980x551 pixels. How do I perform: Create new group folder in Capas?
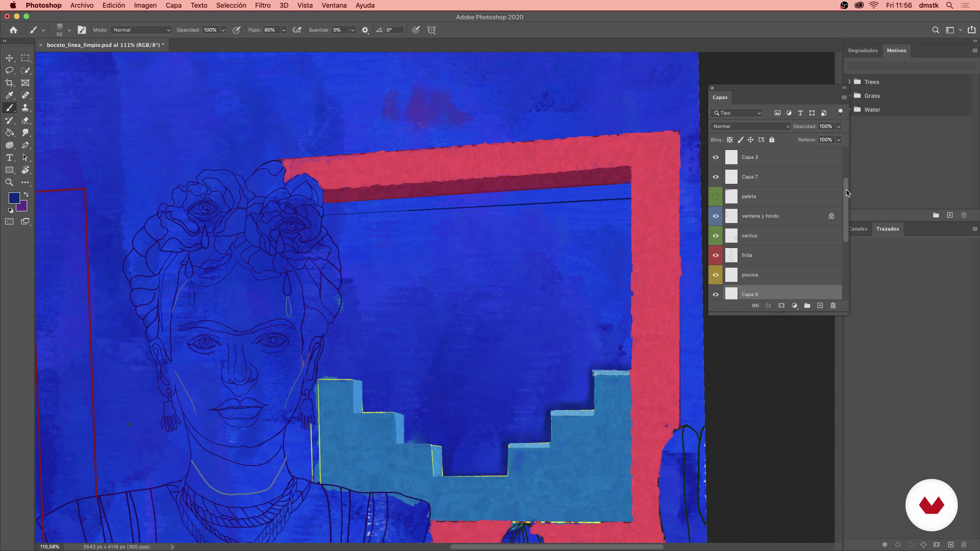click(x=807, y=306)
